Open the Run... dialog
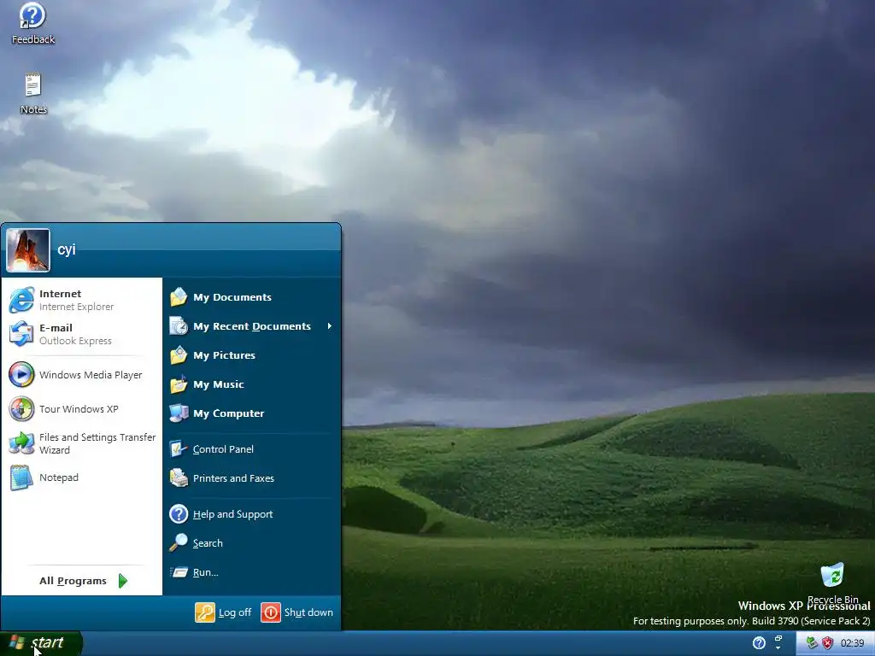The image size is (875, 656). pyautogui.click(x=252, y=572)
